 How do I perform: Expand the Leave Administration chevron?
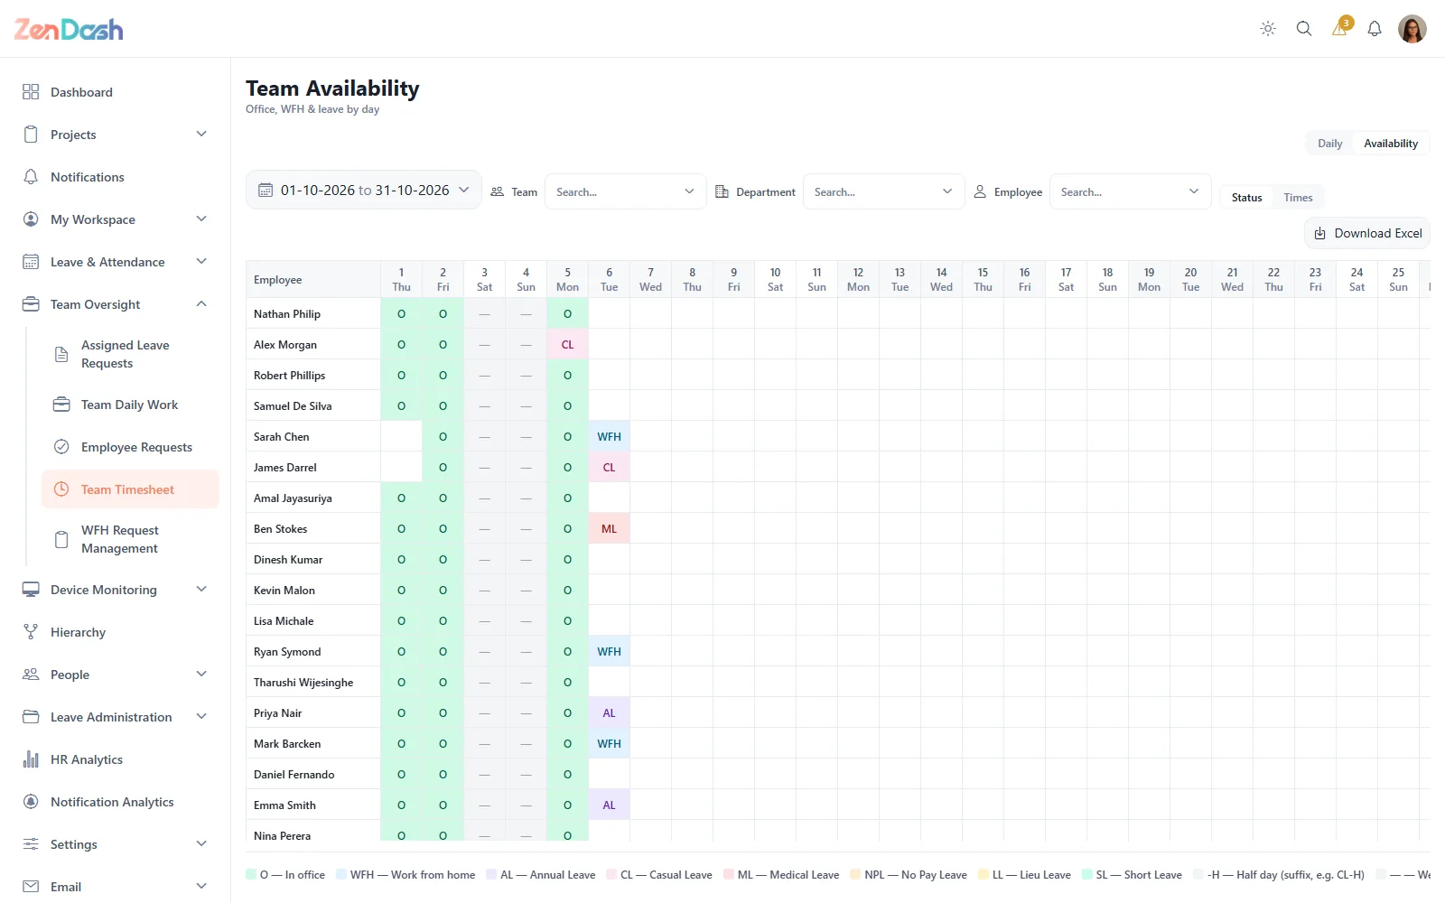[x=201, y=717]
